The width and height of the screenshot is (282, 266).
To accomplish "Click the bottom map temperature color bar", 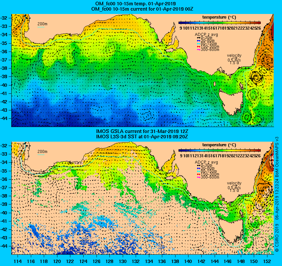I will [x=220, y=150].
